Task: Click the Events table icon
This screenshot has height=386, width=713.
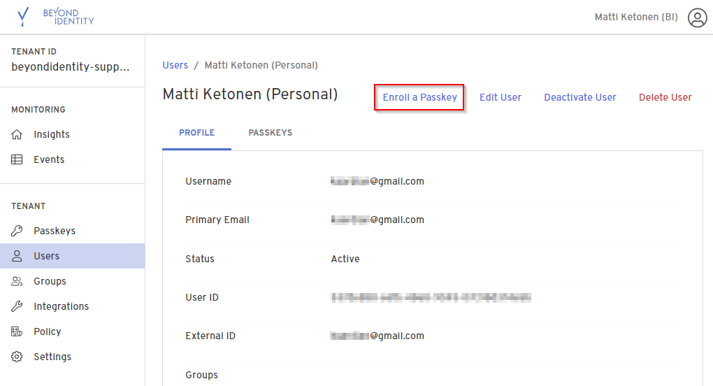Action: pyautogui.click(x=17, y=159)
